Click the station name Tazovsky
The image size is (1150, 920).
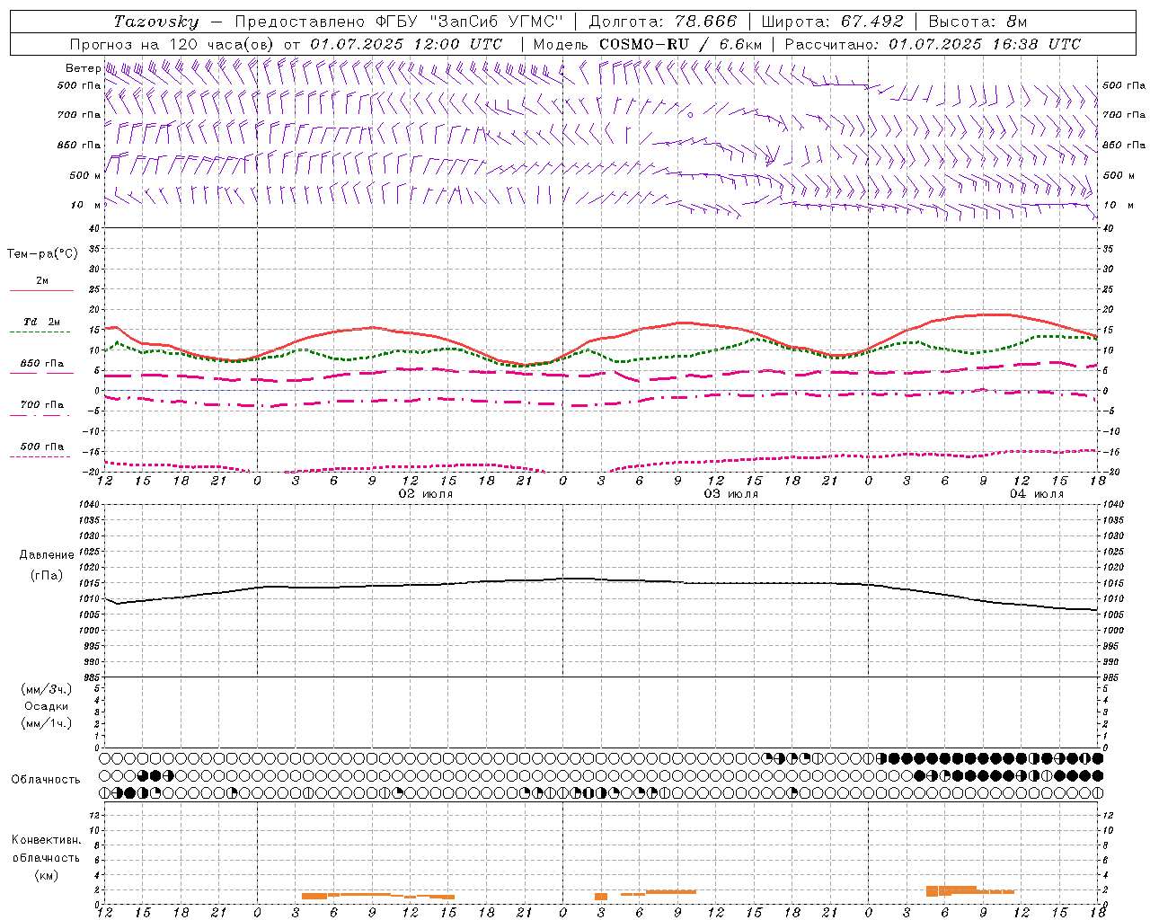[x=155, y=22]
